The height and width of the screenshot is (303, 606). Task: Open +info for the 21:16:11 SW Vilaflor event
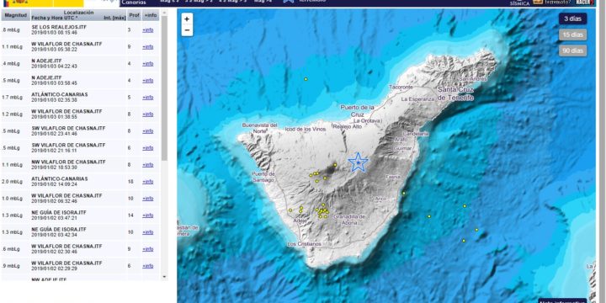[x=147, y=148]
